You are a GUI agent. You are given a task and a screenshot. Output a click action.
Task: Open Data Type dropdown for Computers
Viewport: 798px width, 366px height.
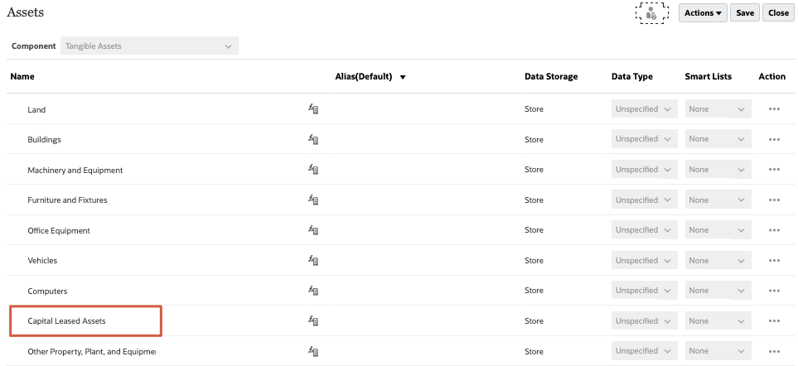pos(645,291)
